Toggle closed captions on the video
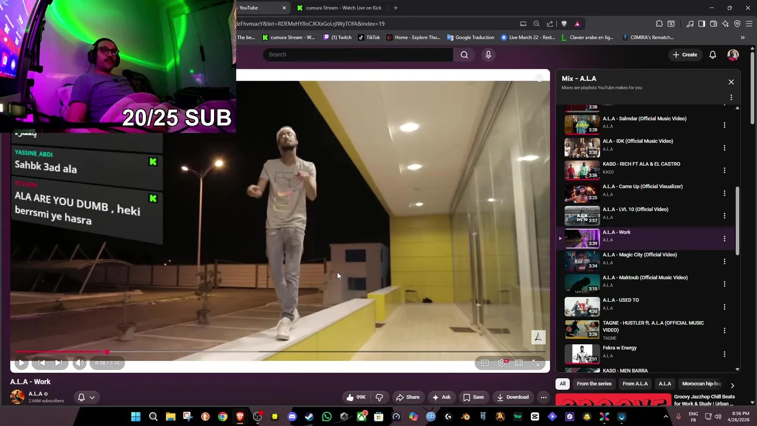The image size is (757, 426). click(x=485, y=363)
